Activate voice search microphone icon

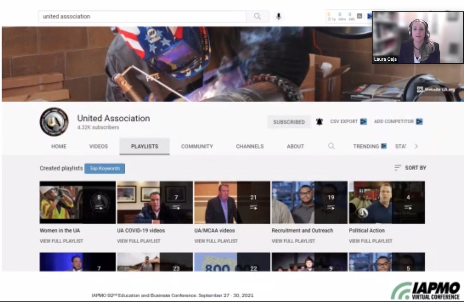coord(278,16)
